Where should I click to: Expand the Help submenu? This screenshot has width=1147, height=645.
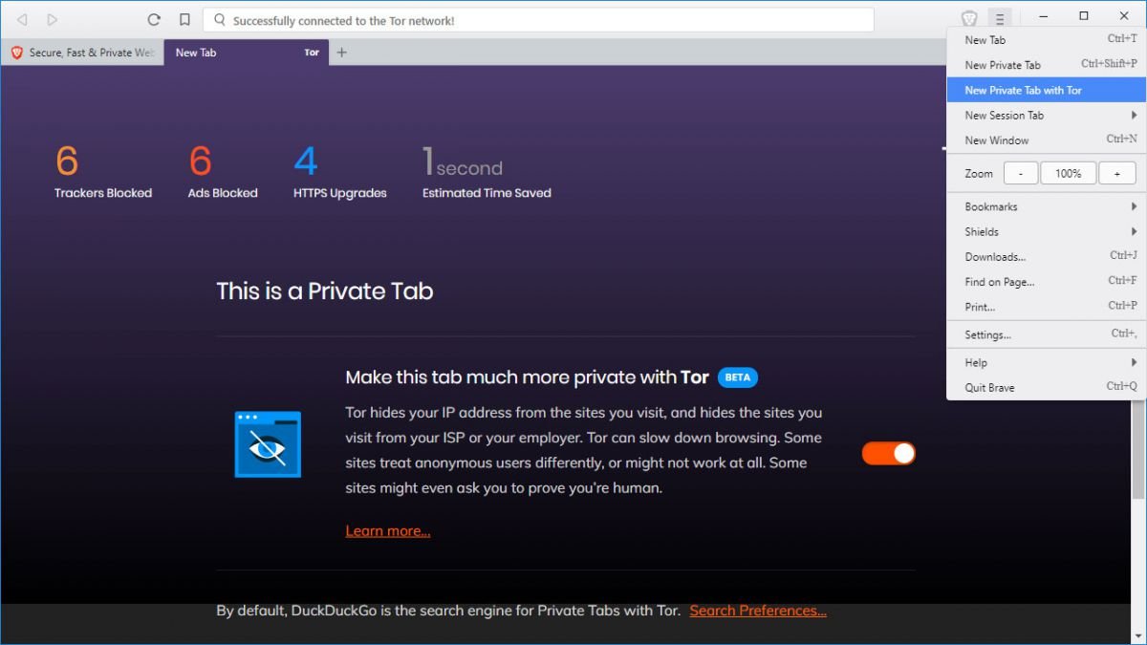tap(1047, 362)
